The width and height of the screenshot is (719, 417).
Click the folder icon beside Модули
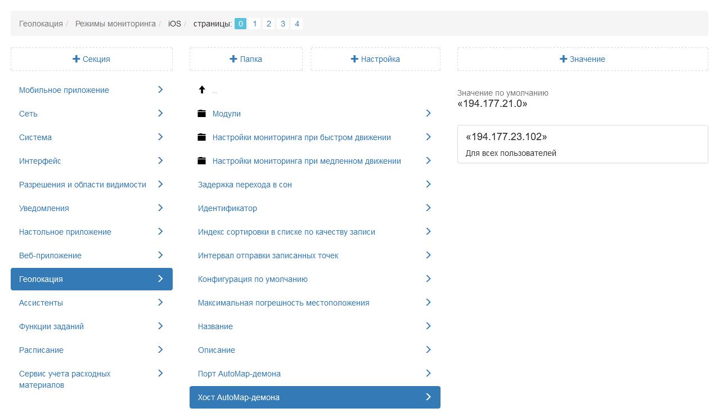click(202, 114)
